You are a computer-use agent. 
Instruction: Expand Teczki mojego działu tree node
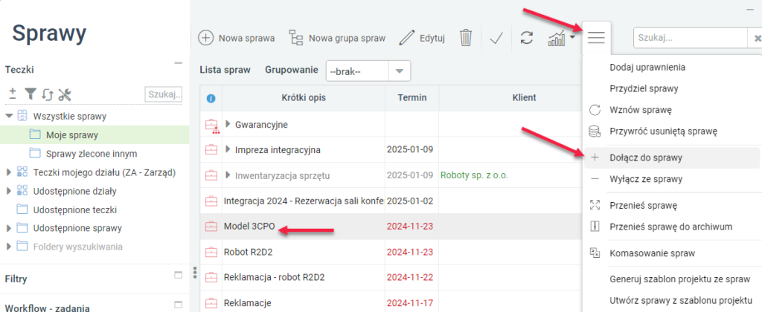(8, 172)
